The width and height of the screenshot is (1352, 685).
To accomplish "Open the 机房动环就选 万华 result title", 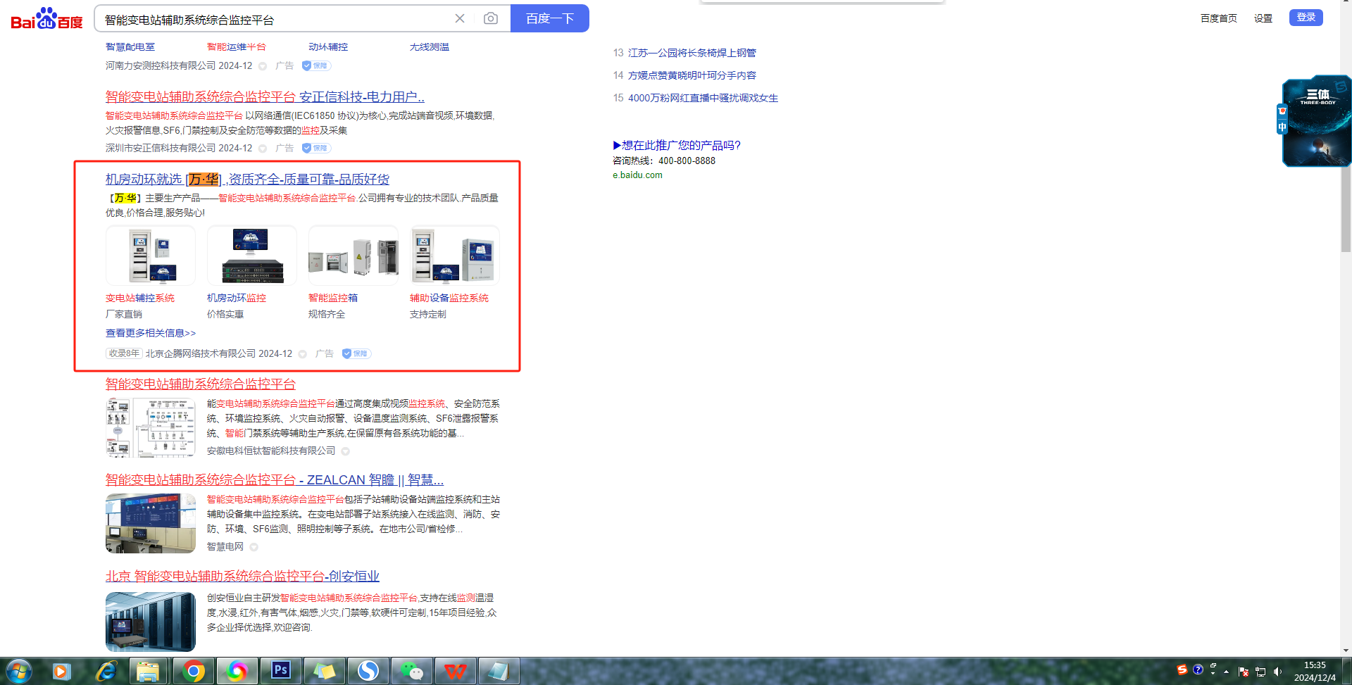I will click(x=247, y=180).
